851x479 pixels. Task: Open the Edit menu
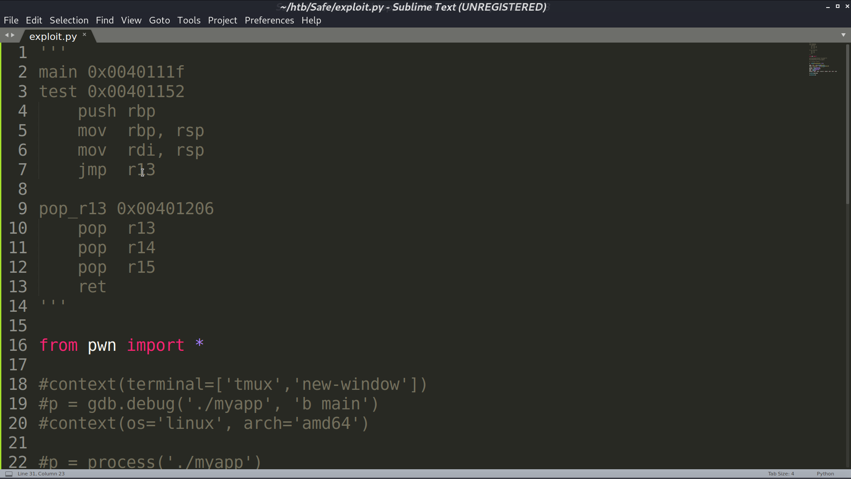tap(34, 20)
